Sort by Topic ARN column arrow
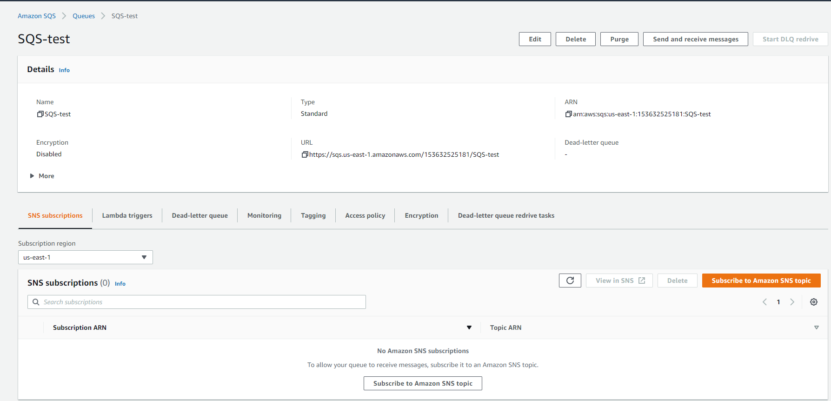The height and width of the screenshot is (401, 831). click(x=817, y=327)
